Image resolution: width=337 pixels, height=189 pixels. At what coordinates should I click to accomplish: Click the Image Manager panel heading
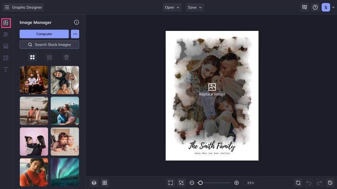pos(35,22)
